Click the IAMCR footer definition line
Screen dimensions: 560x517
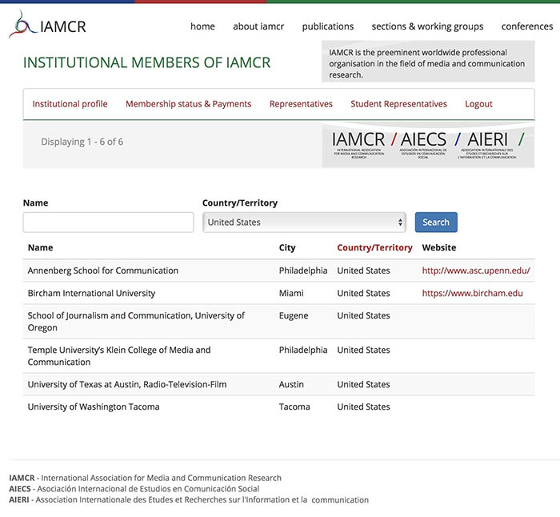pos(145,478)
